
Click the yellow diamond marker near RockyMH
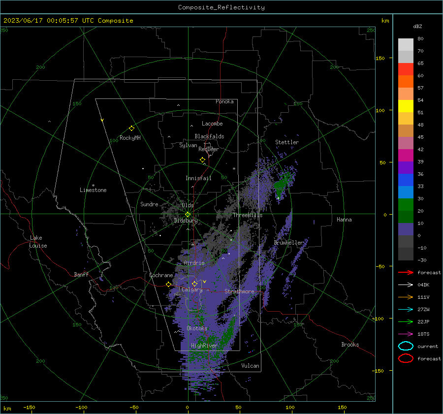[131, 128]
